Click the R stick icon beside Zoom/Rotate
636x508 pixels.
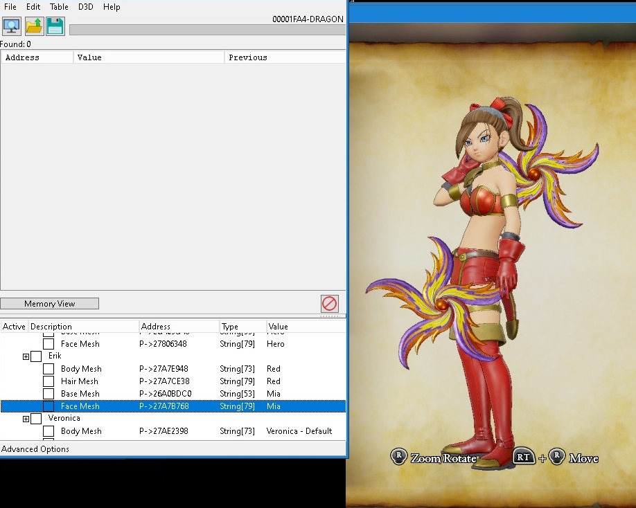[x=398, y=457]
